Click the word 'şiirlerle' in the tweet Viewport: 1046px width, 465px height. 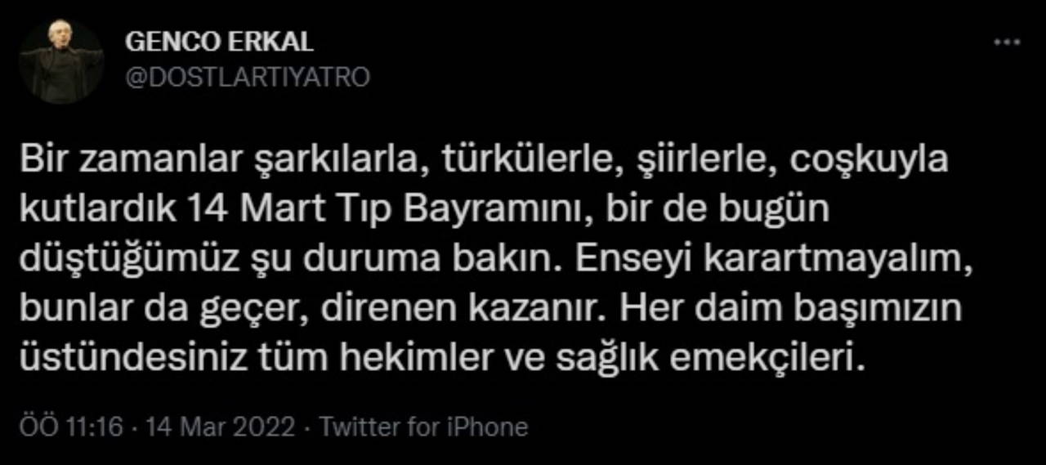coord(693,159)
